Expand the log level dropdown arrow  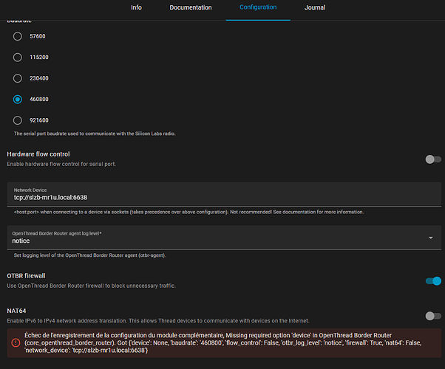(431, 238)
